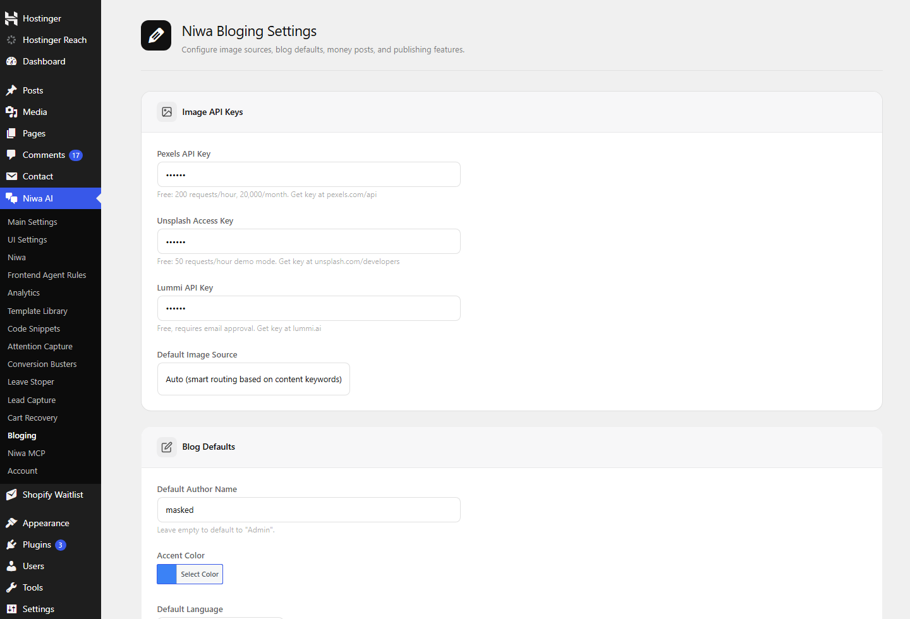The height and width of the screenshot is (619, 910).
Task: Go to Lead Capture page
Action: tap(32, 400)
